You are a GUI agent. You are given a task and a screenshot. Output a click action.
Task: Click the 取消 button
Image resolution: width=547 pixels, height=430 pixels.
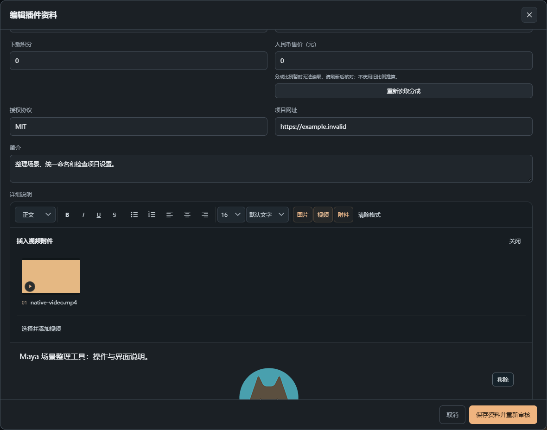tap(452, 415)
